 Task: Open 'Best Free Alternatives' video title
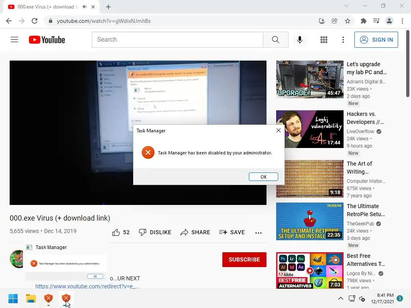coord(366,260)
